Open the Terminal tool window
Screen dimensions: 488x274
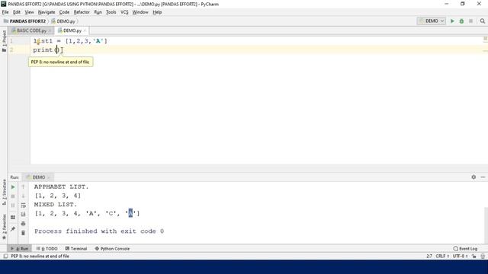76,249
